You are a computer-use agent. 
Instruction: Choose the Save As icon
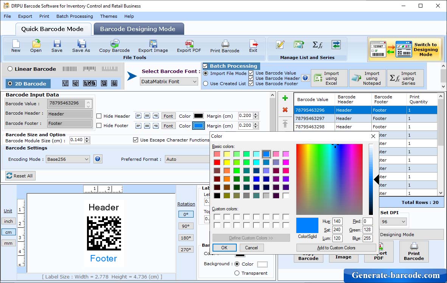point(81,46)
